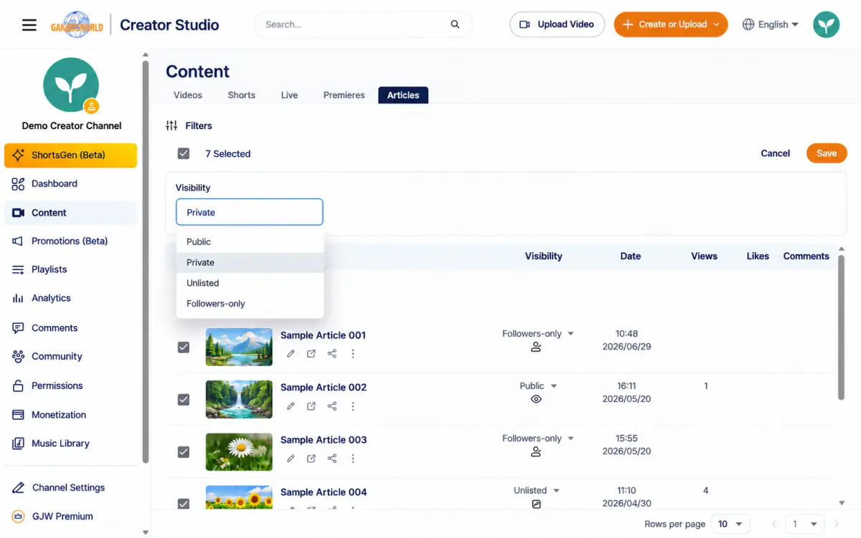Open the English language dropdown
The height and width of the screenshot is (538, 861).
tap(771, 24)
